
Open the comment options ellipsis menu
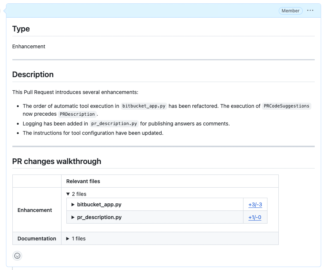(x=310, y=10)
